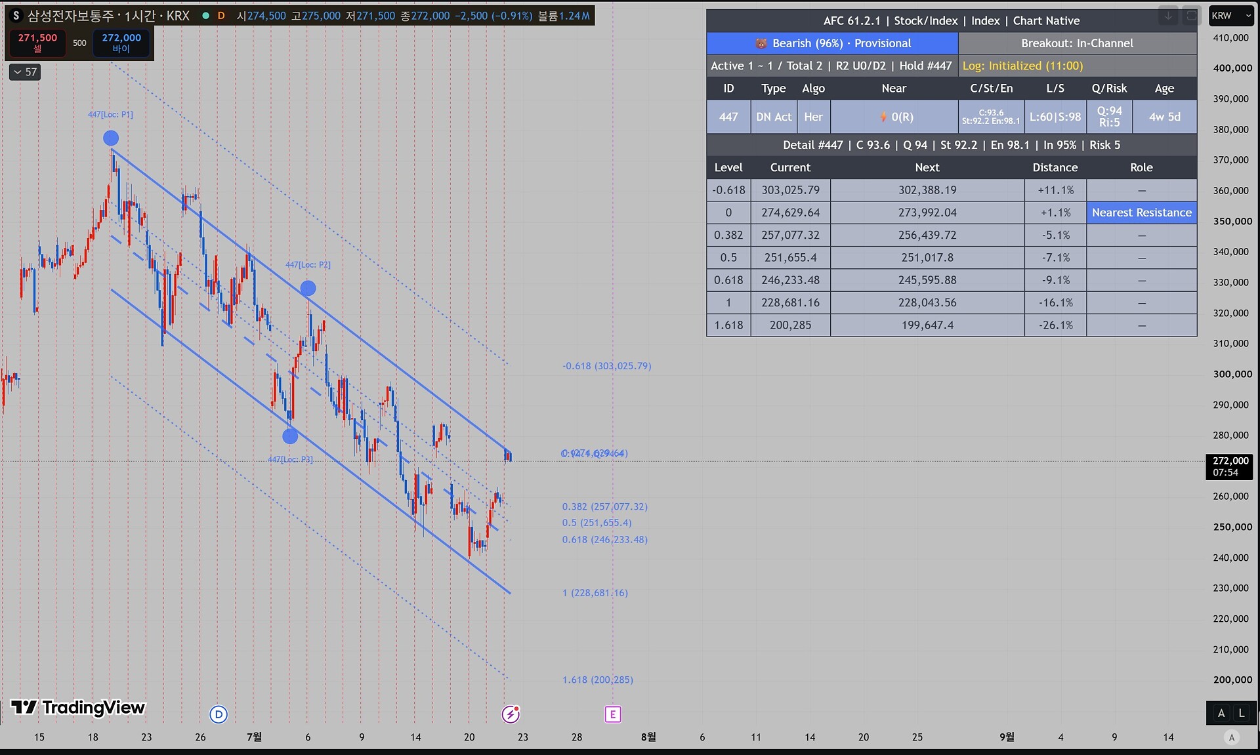Click the P1 channel anchor point
Image resolution: width=1260 pixels, height=755 pixels.
coord(111,138)
